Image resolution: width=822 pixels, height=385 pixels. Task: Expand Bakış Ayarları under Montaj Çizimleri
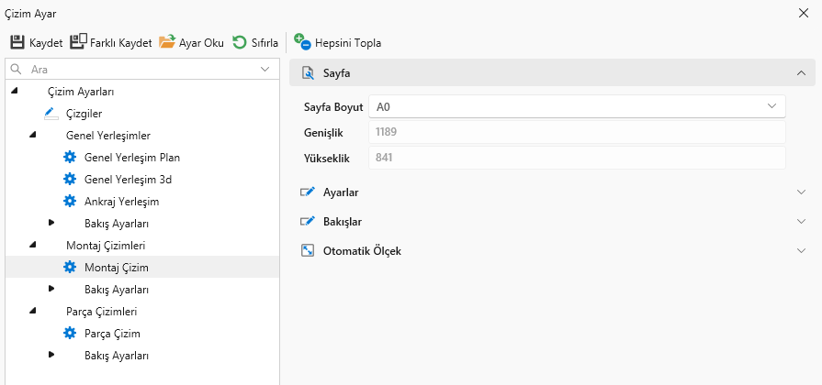51,290
